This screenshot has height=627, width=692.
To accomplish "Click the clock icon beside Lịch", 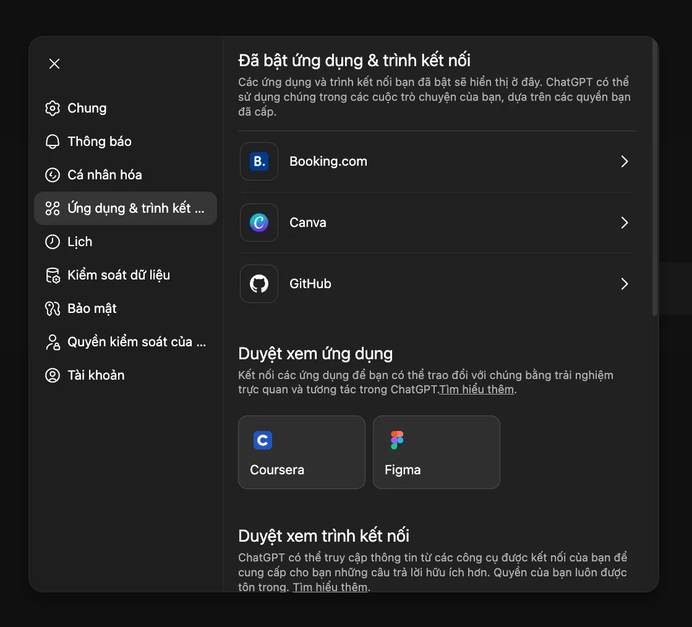I will [53, 242].
